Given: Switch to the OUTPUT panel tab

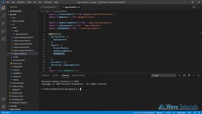Looking at the screenshot, I should [x=56, y=75].
